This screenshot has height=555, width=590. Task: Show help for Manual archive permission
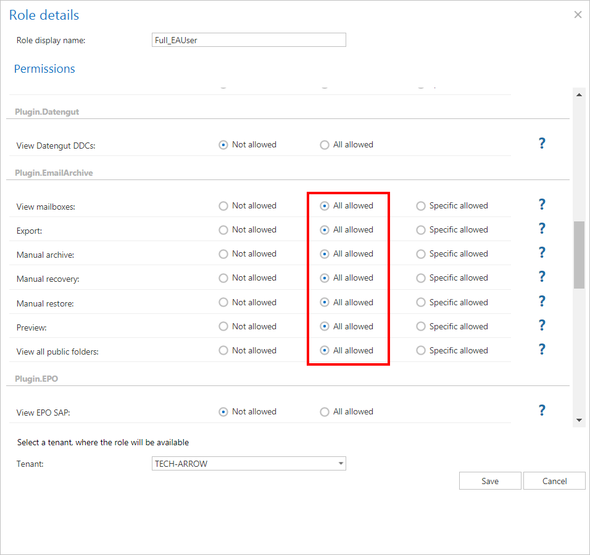[x=542, y=253]
